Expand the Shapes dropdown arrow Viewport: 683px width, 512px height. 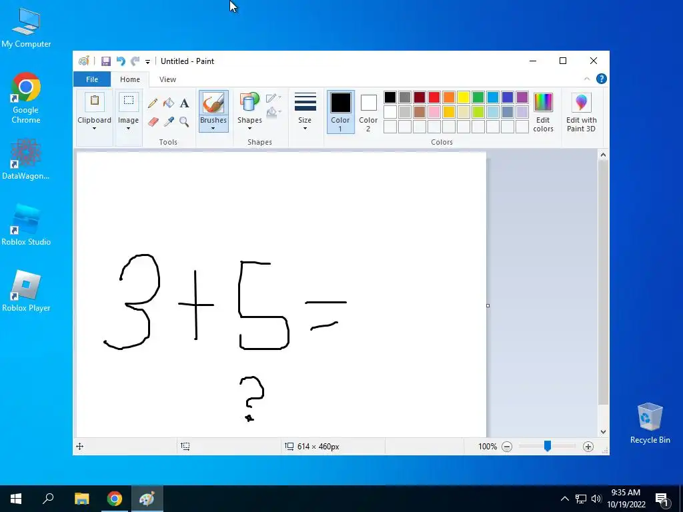tap(249, 129)
